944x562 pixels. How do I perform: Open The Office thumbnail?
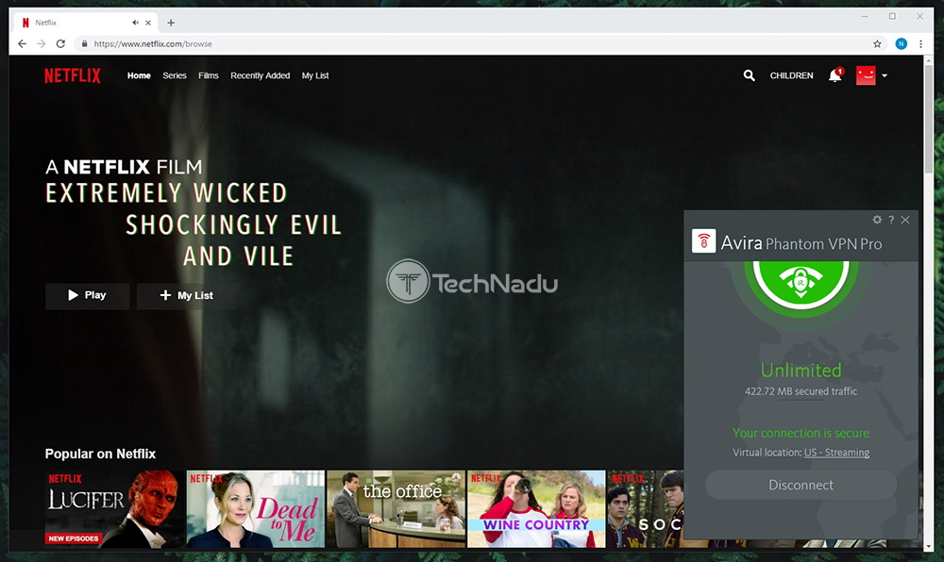[x=396, y=508]
